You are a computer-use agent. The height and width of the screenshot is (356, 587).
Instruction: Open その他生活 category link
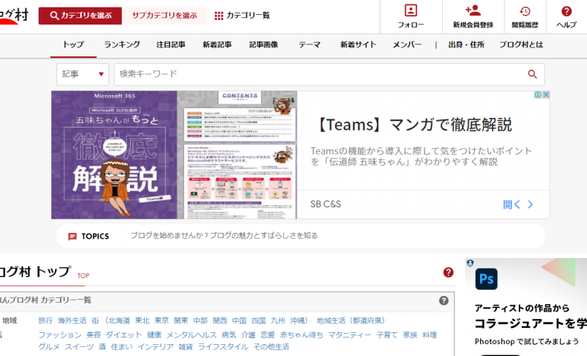tap(271, 346)
